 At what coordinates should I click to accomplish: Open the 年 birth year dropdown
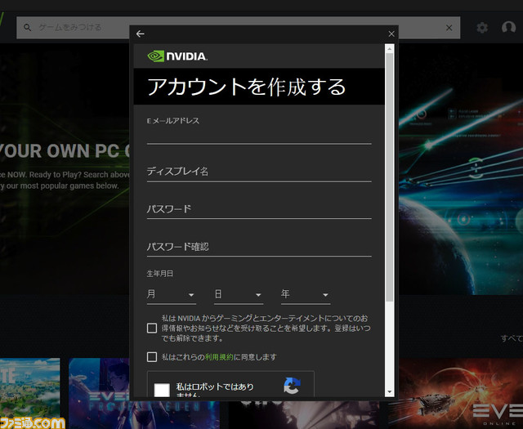306,295
